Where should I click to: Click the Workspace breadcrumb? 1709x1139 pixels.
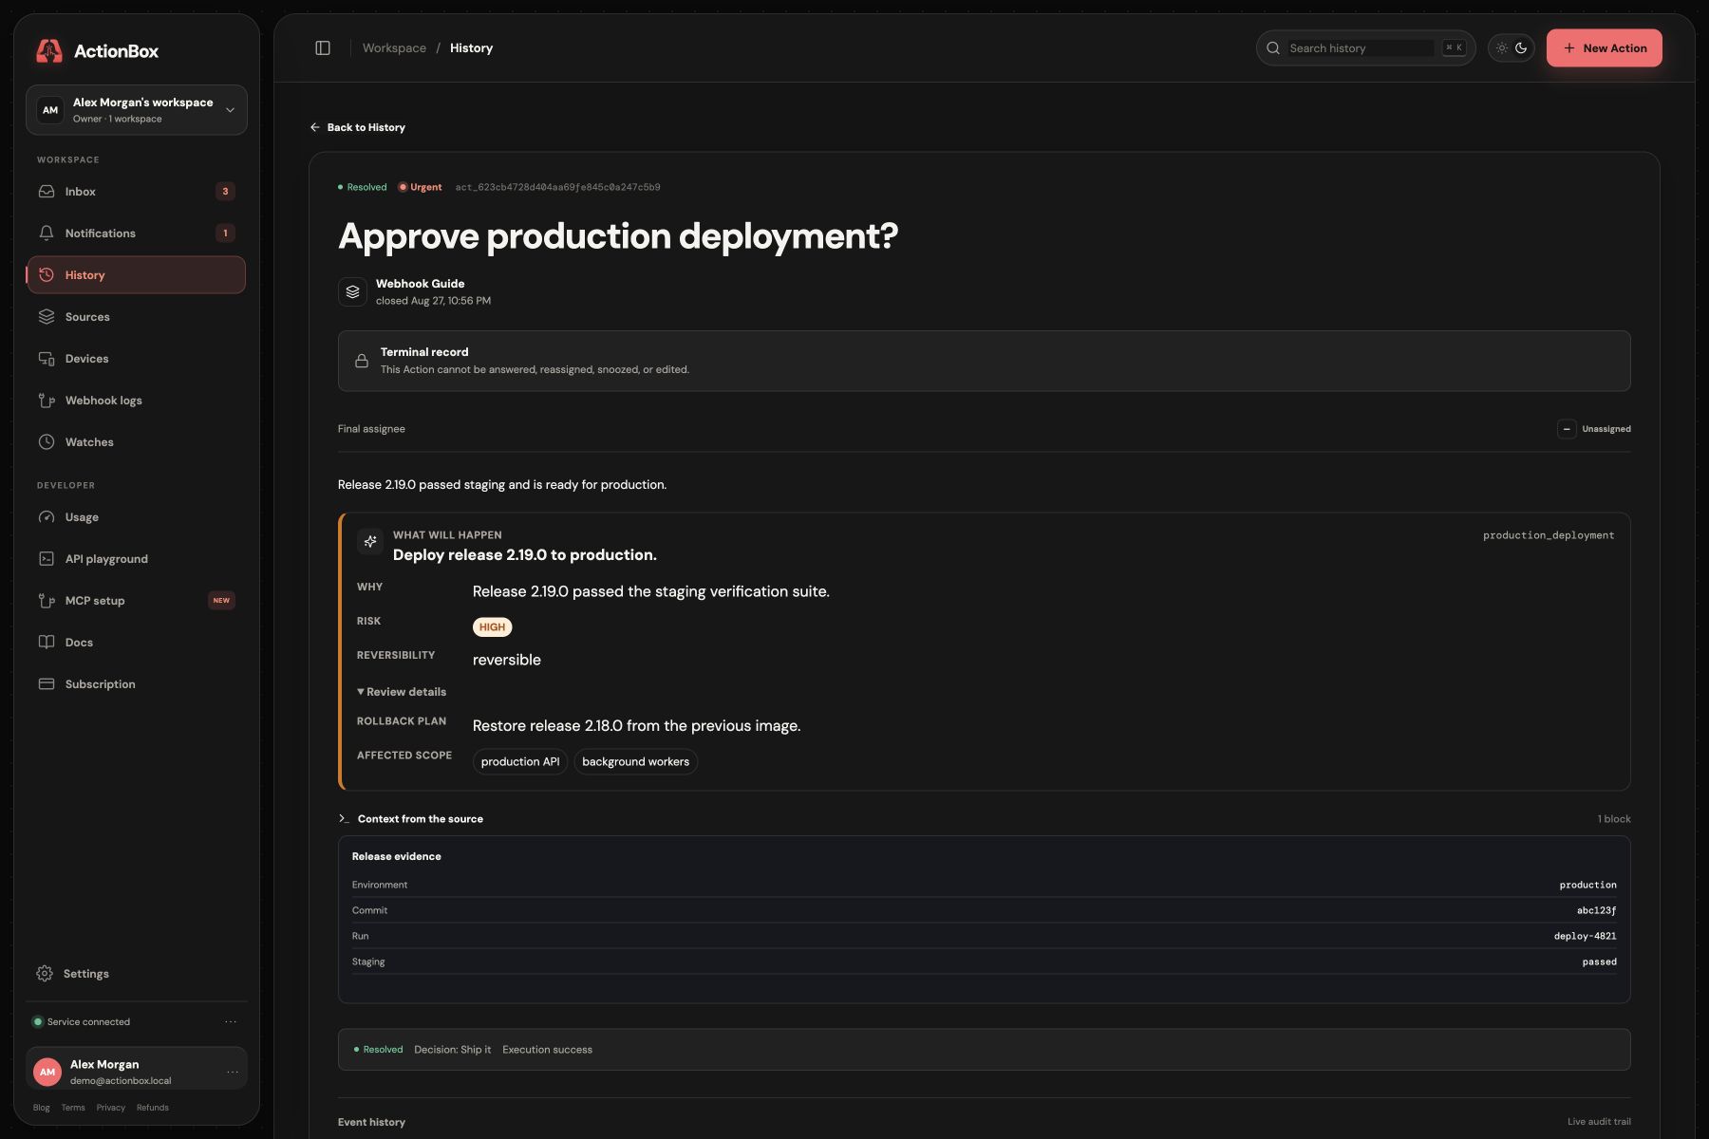click(x=394, y=47)
